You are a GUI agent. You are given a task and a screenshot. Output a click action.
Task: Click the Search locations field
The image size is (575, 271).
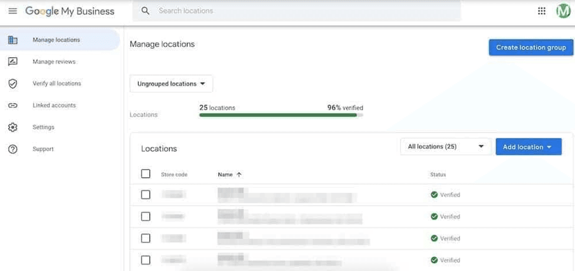click(x=295, y=11)
